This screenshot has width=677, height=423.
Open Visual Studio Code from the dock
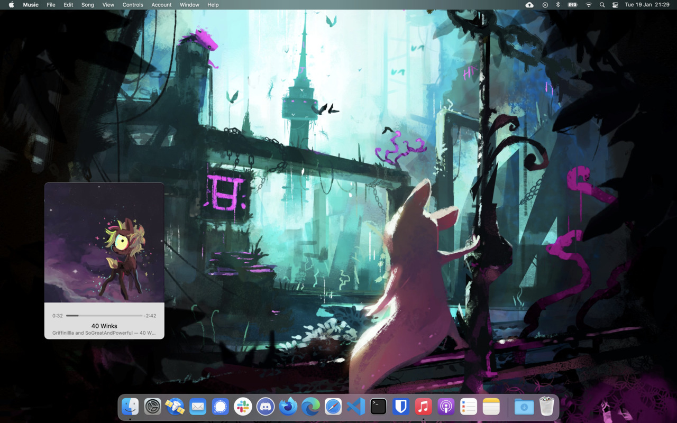pos(356,407)
